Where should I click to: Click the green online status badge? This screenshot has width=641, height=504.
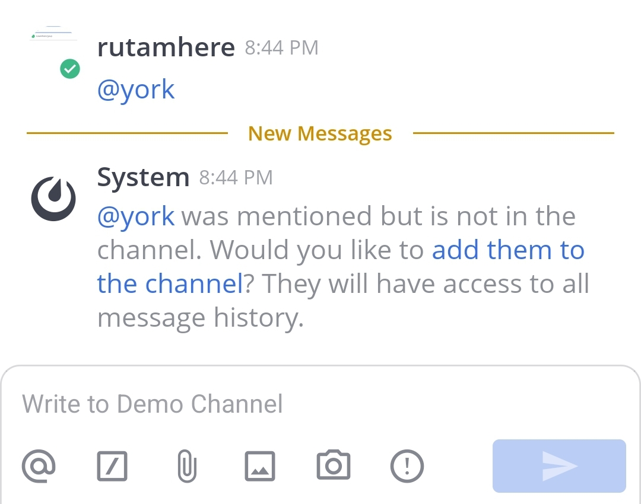(69, 69)
